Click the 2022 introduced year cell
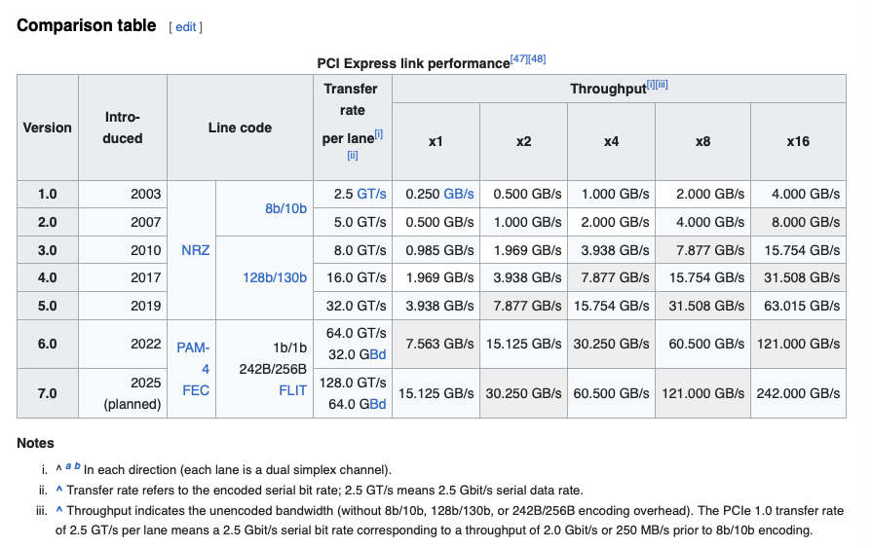Viewport: 872px width, 548px height. pos(123,344)
